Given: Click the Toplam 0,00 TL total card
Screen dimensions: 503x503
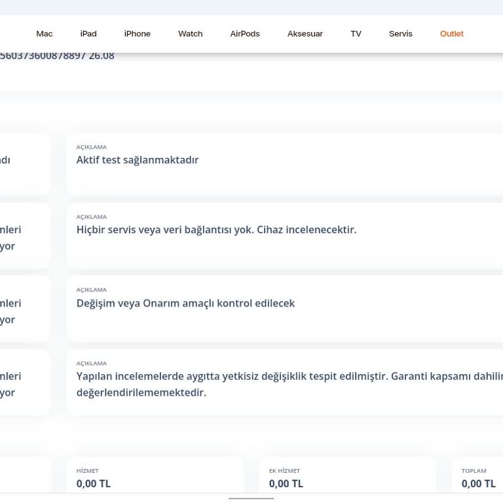Looking at the screenshot, I should tap(478, 478).
